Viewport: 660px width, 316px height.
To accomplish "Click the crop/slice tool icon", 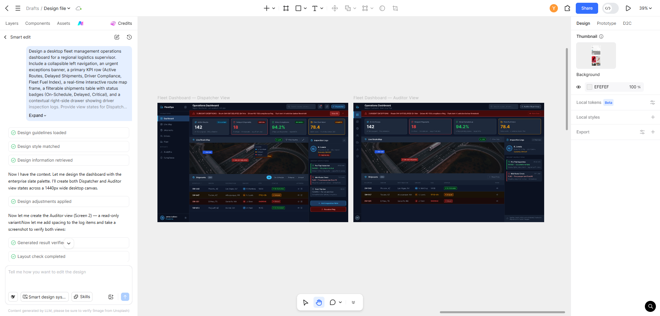I will click(395, 8).
